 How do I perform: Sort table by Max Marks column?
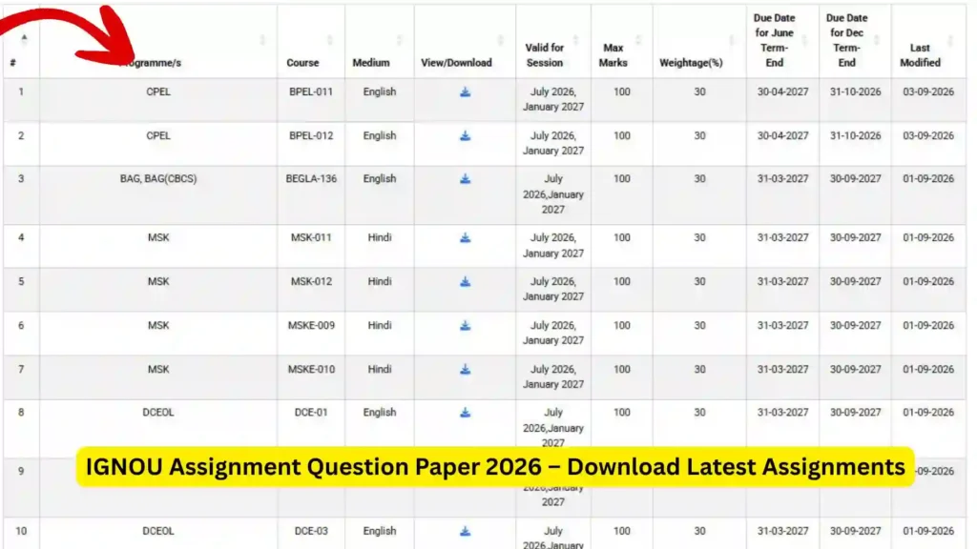pos(621,41)
